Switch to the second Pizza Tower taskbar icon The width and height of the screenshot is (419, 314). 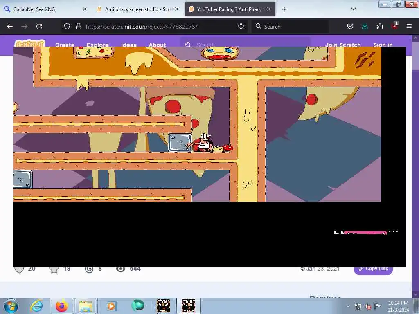click(189, 306)
